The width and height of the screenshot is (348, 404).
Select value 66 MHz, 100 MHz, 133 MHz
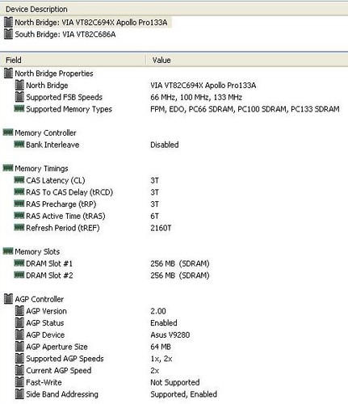coord(196,97)
